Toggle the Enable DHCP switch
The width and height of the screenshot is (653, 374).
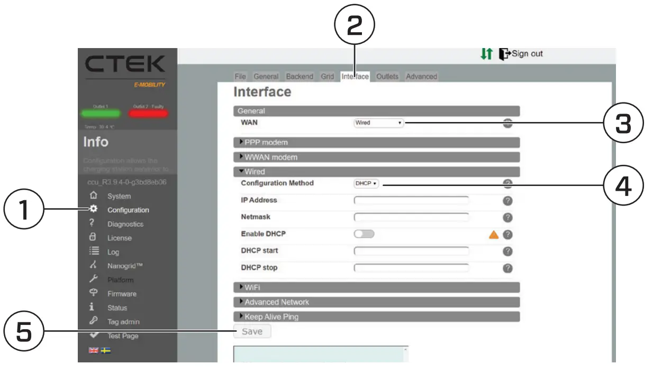363,233
